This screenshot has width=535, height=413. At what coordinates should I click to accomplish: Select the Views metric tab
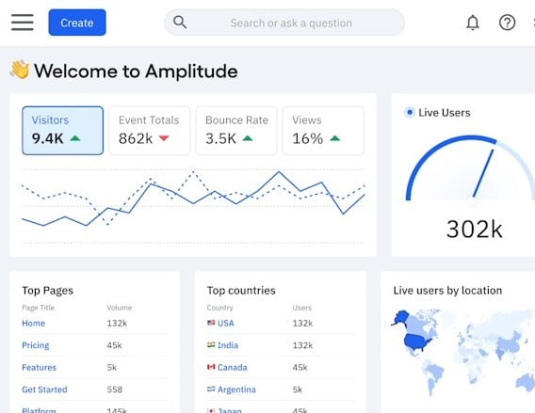point(323,131)
